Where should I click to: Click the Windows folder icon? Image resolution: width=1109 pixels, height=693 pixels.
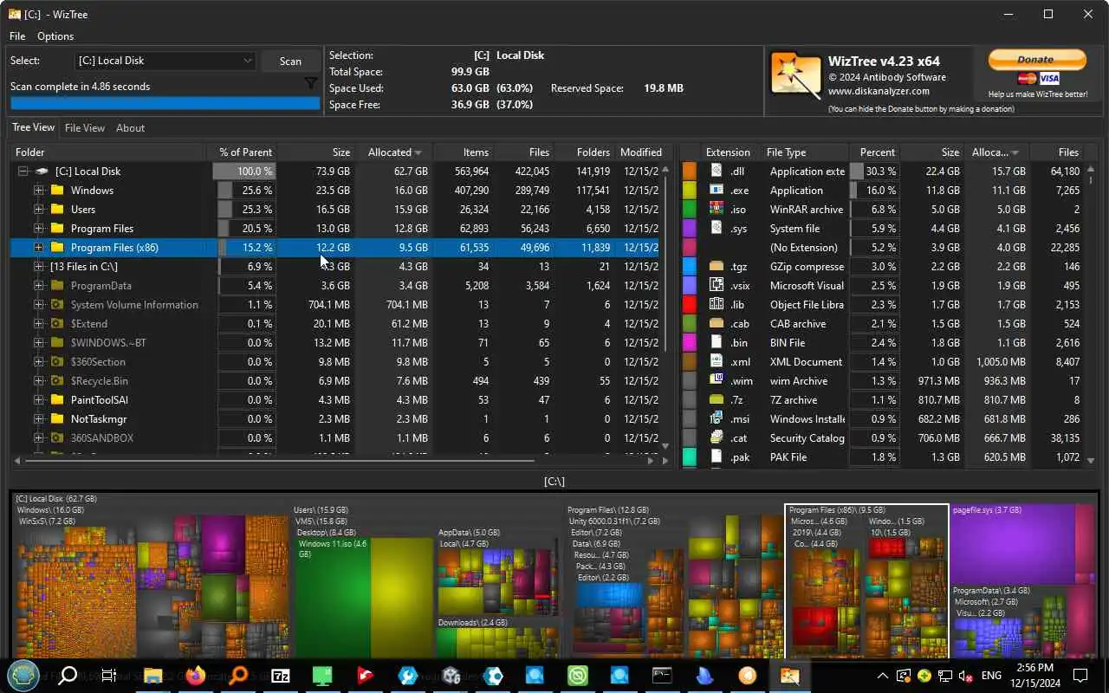click(x=57, y=191)
